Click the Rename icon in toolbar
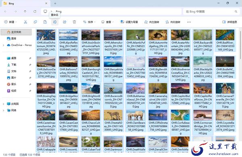242x157 pixels. pyautogui.click(x=54, y=22)
